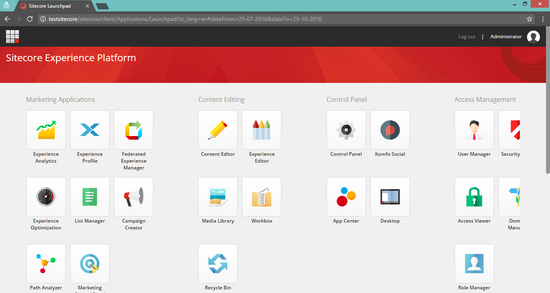
Task: Open Security Editor shield tile
Action: (x=509, y=130)
